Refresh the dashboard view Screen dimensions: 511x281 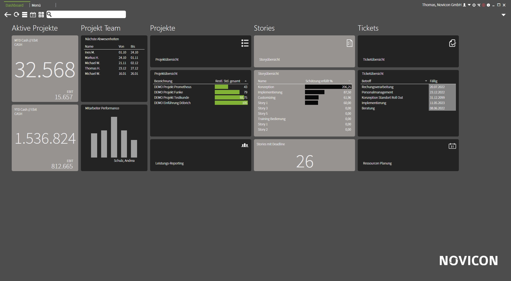click(x=17, y=15)
